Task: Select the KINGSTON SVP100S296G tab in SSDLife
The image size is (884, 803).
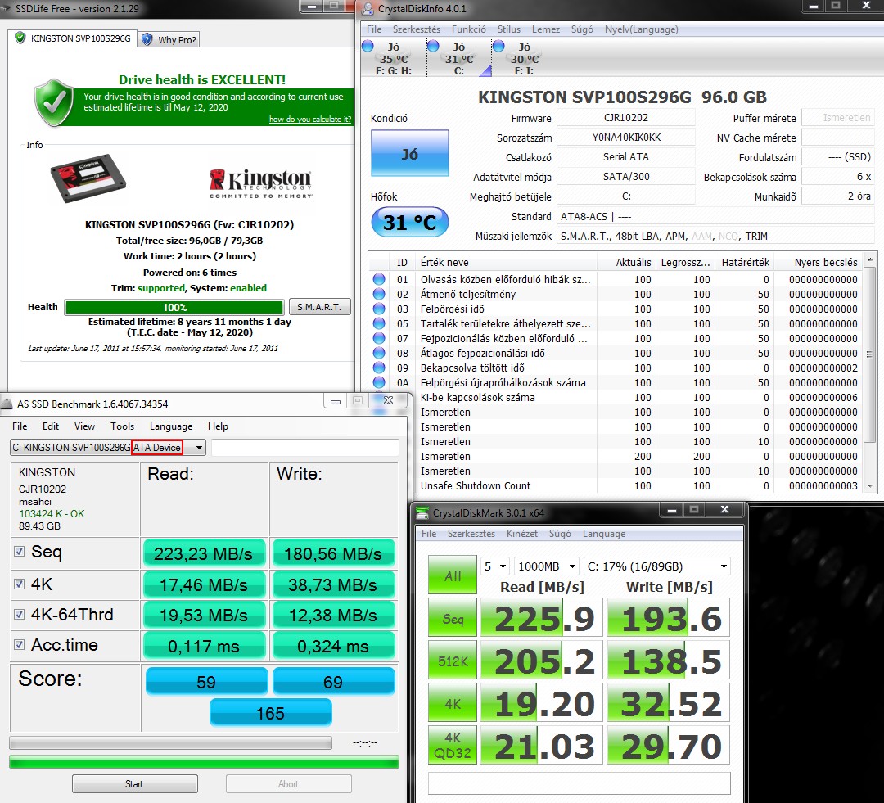Action: pyautogui.click(x=73, y=38)
